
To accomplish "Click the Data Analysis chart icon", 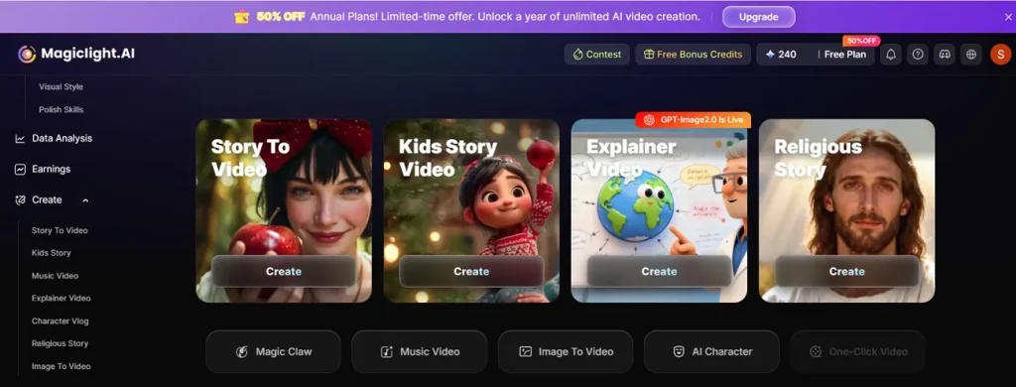I will [x=20, y=138].
